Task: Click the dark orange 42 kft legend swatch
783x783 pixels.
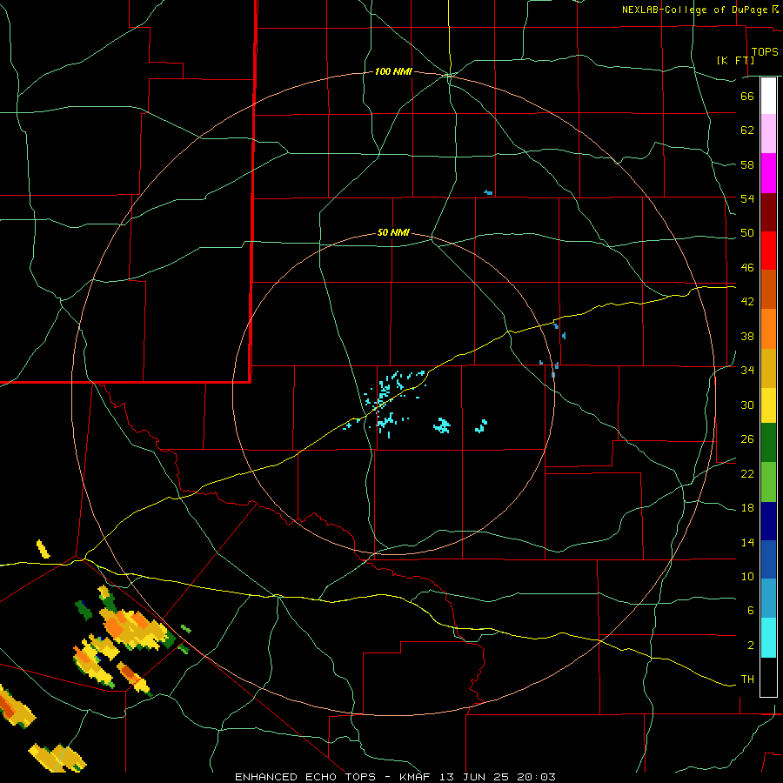Action: pyautogui.click(x=768, y=289)
